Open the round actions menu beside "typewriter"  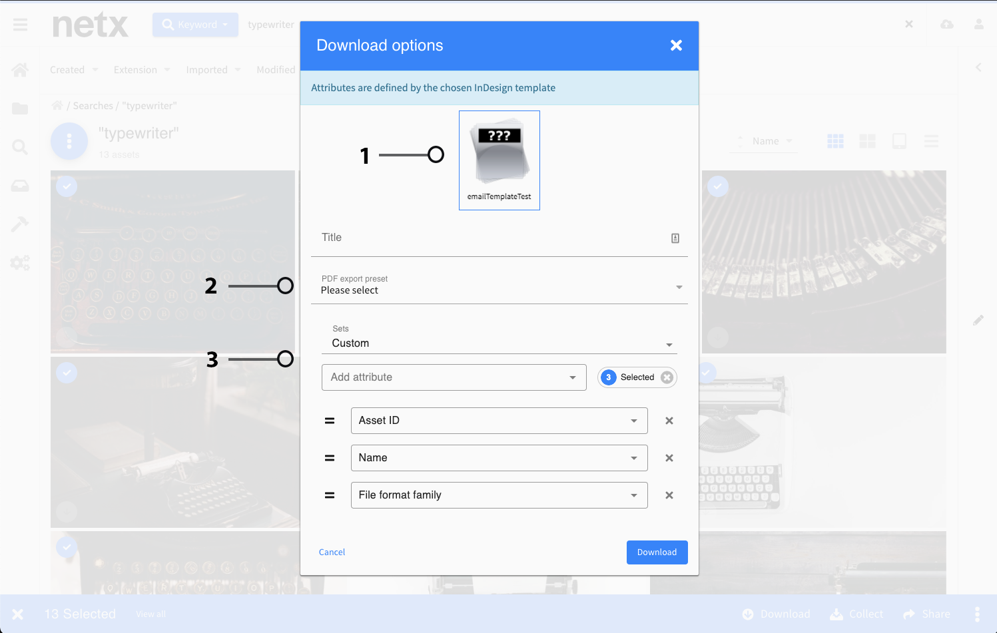[x=69, y=141]
